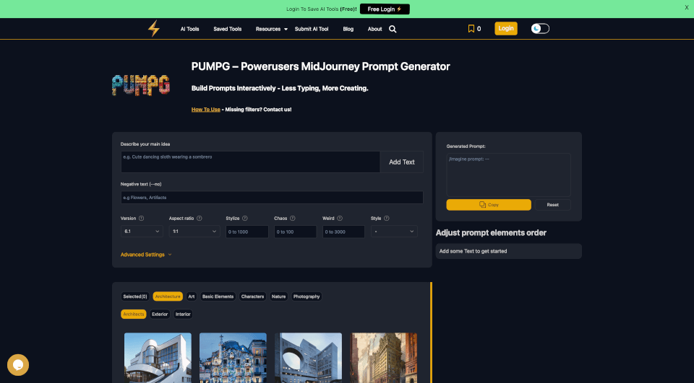
Task: Click the PUMPG logo image
Action: tap(141, 85)
